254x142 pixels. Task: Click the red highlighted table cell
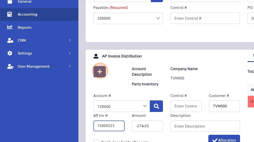[x=251, y=101]
